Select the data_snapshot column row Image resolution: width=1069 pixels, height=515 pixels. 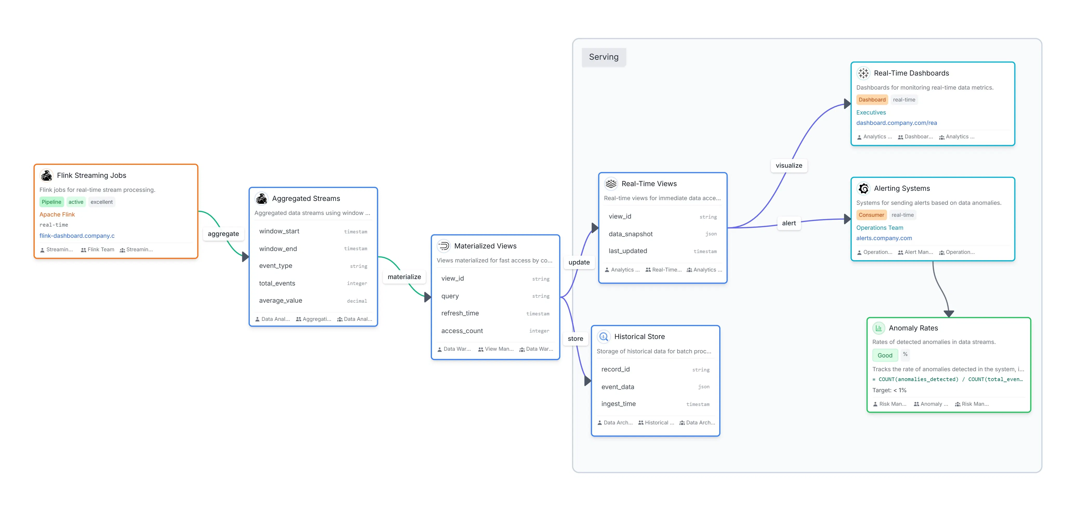pos(663,234)
